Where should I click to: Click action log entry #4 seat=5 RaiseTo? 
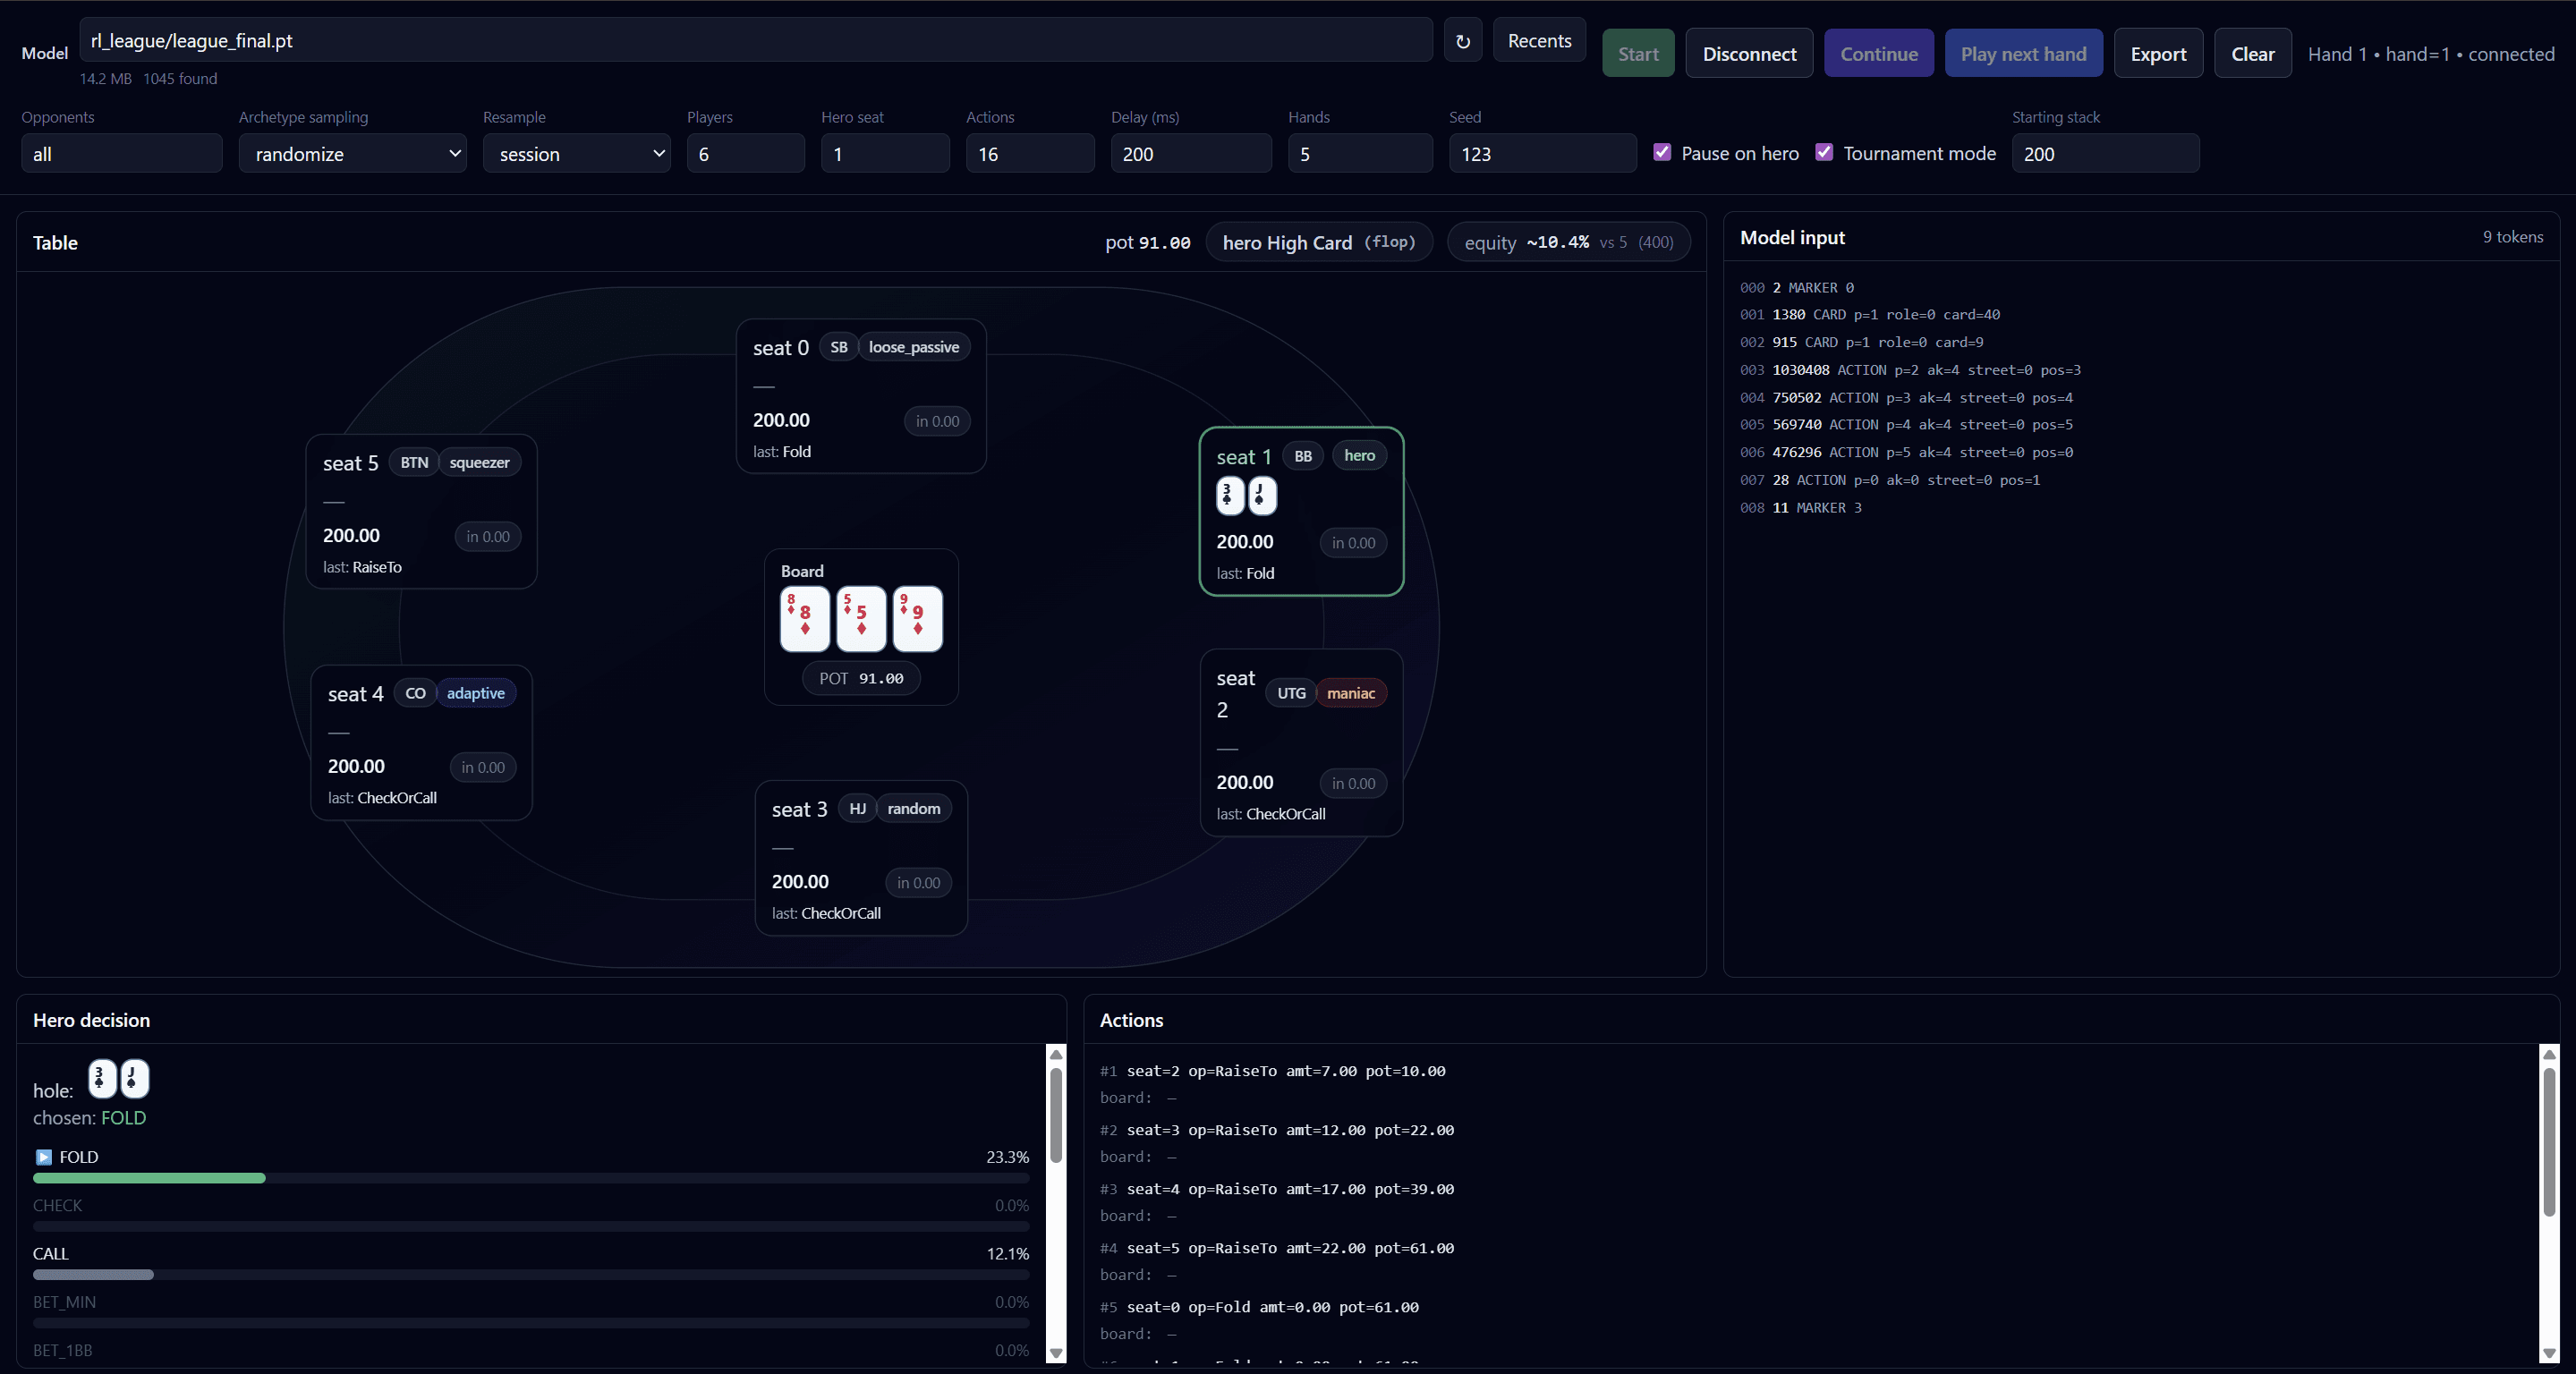tap(1277, 1248)
